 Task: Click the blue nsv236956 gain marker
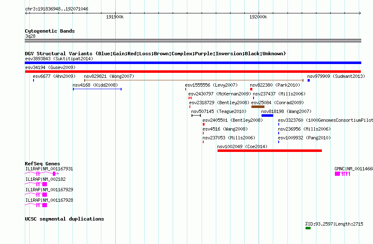(x=279, y=133)
